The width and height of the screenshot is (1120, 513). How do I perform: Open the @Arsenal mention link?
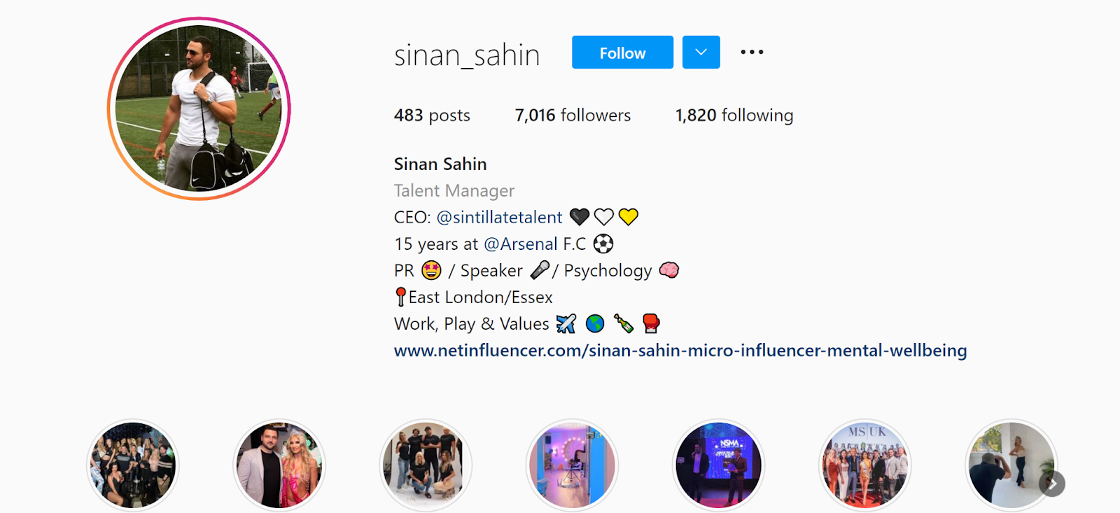point(521,244)
